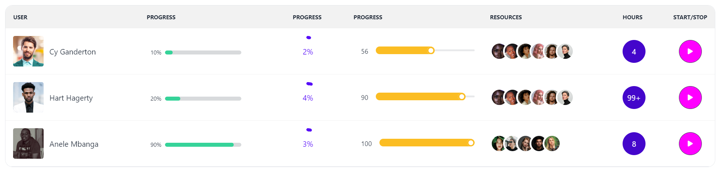
Task: Click slider handle at value 56
Action: click(x=431, y=50)
